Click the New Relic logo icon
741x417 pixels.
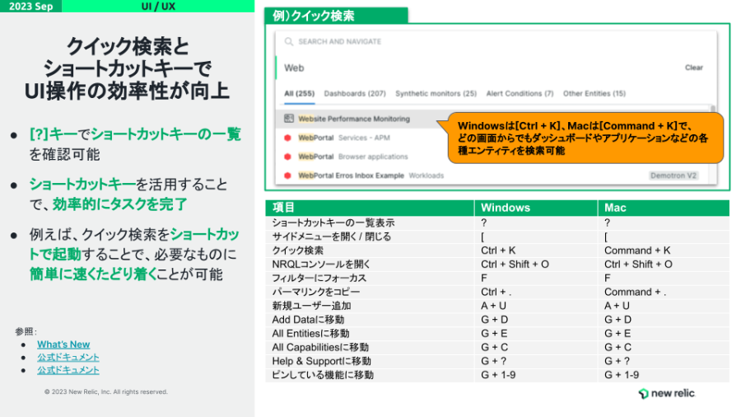[643, 394]
